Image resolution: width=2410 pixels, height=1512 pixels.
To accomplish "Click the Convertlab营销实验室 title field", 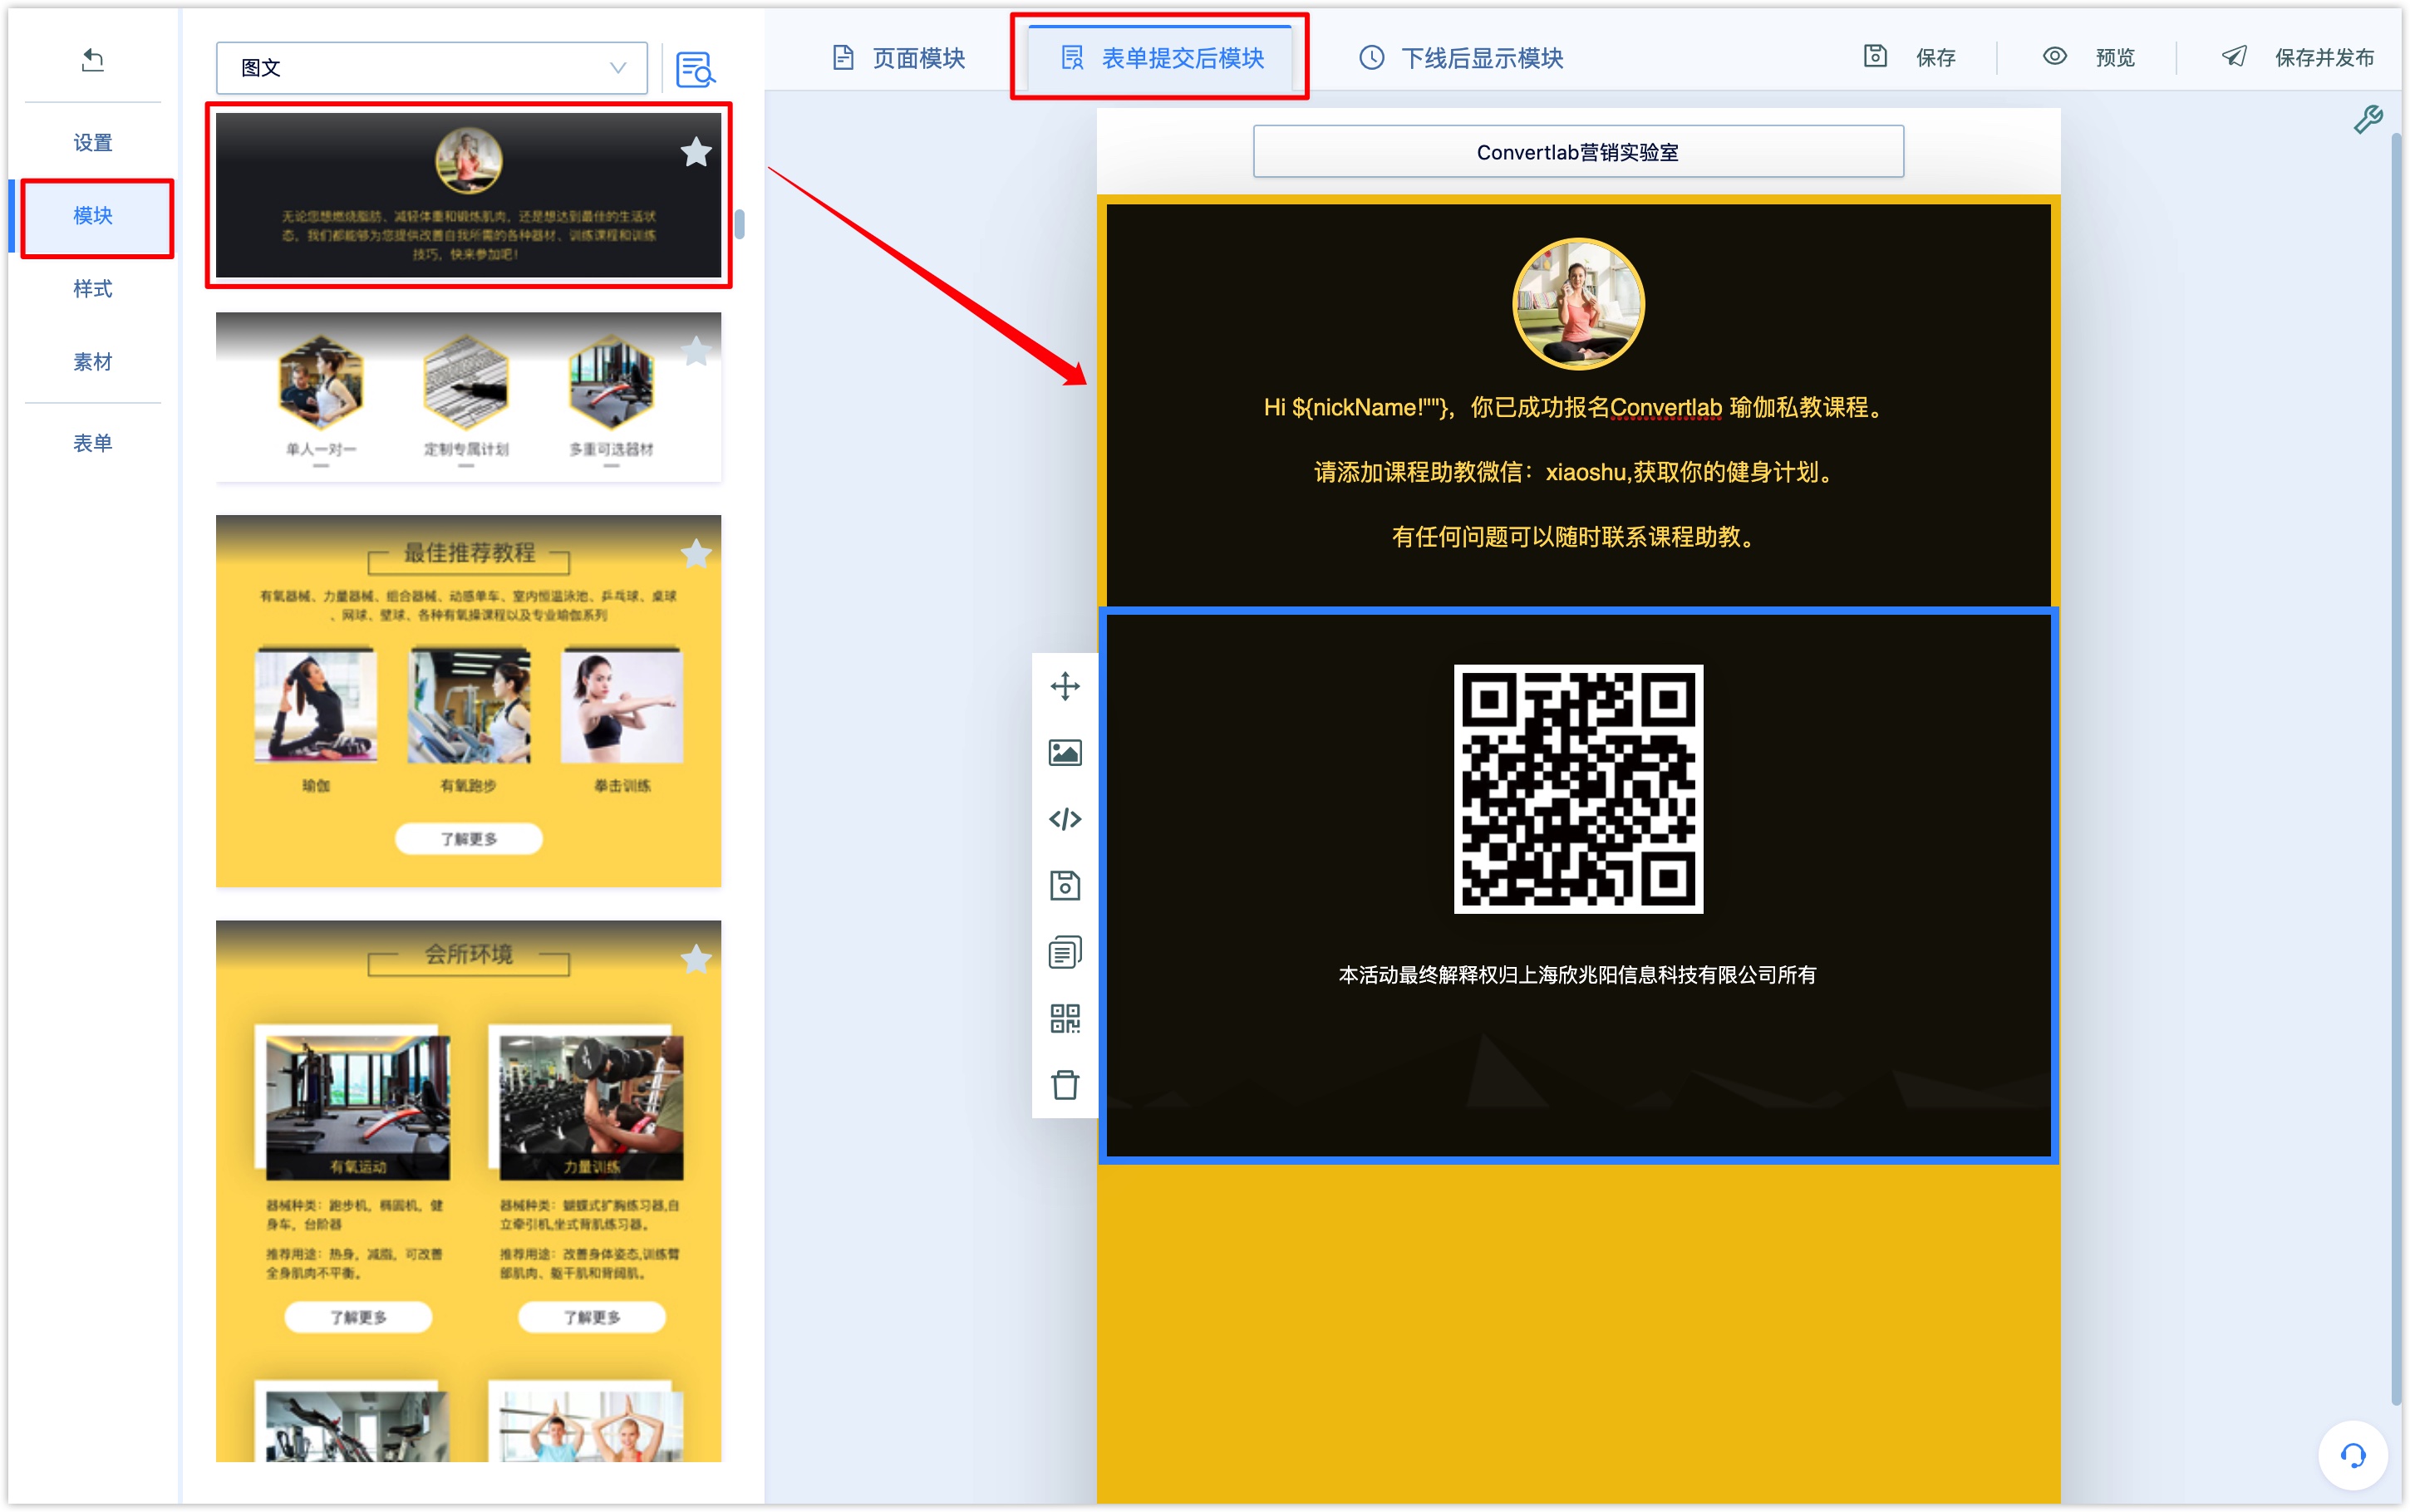I will (1577, 152).
